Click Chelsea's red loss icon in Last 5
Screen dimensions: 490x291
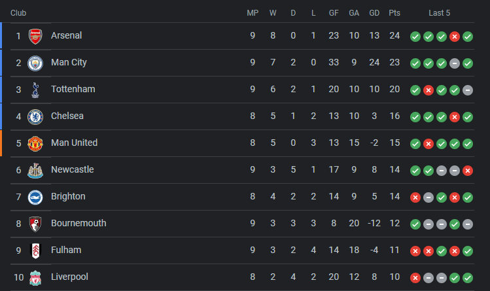455,117
